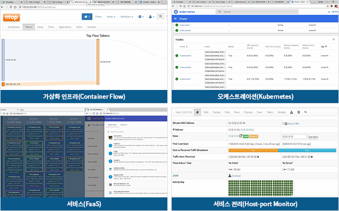
Task: Open the Applications tab in ntop
Action: pyautogui.click(x=65, y=27)
